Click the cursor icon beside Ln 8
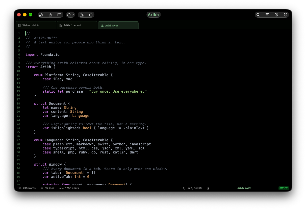 click(x=184, y=188)
